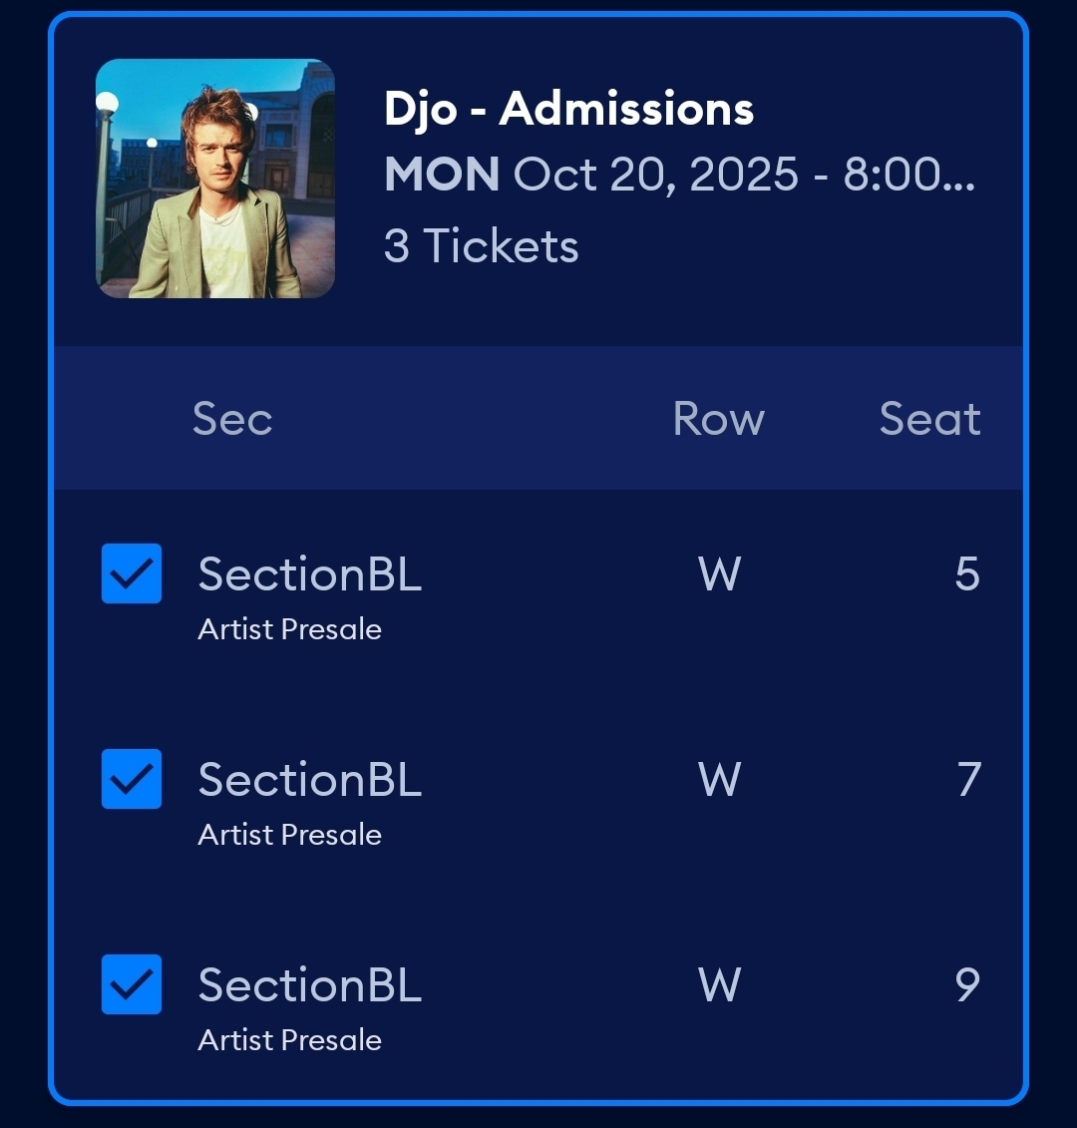Uncheck the ticket checkbox for seat 5
The width and height of the screenshot is (1077, 1128).
click(x=132, y=573)
